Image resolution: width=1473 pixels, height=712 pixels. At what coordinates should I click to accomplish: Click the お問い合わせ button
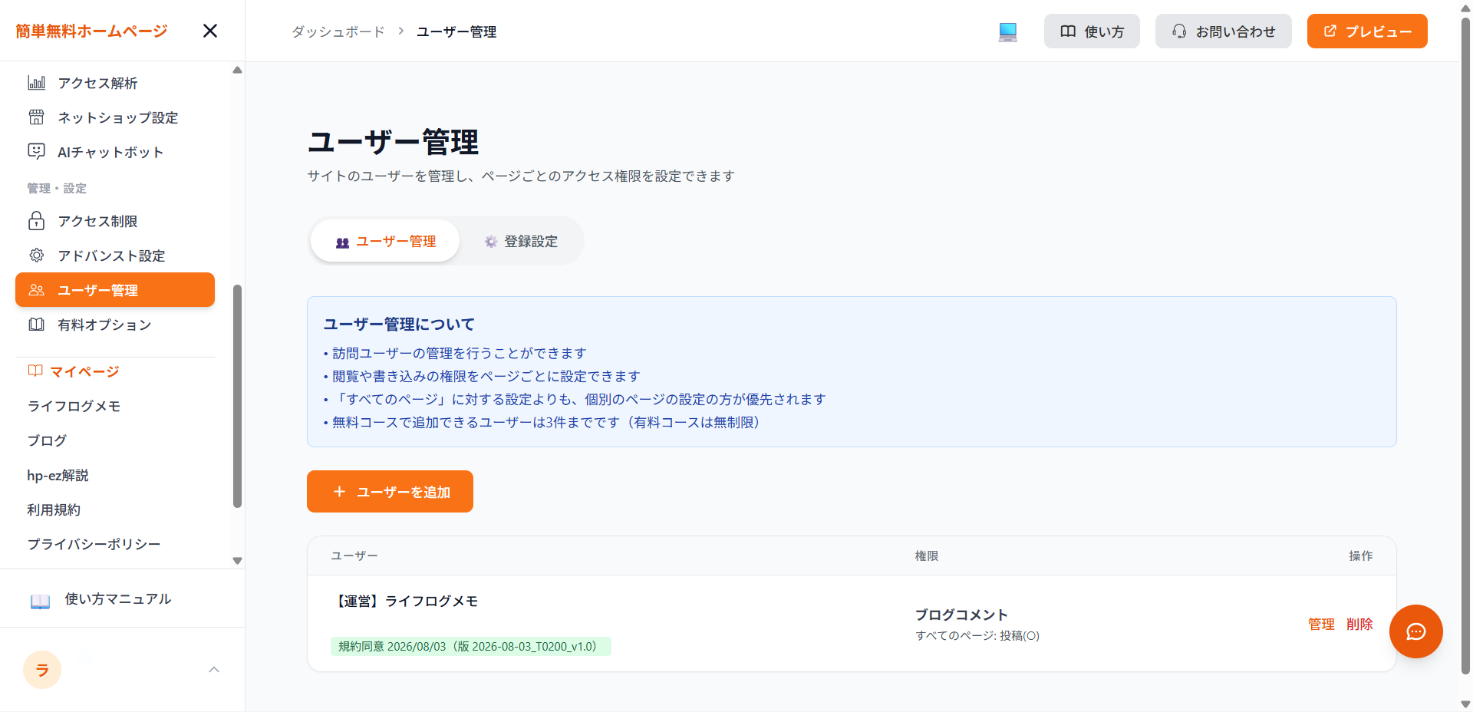[x=1224, y=31]
